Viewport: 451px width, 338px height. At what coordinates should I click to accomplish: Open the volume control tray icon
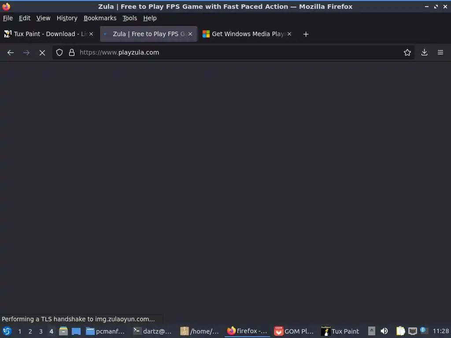click(384, 331)
